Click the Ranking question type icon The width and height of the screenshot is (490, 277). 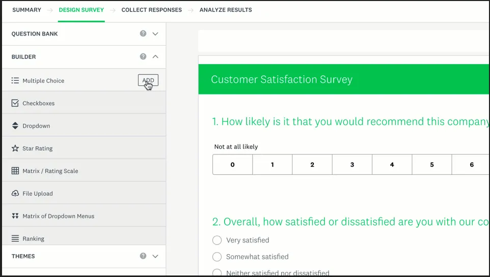15,239
